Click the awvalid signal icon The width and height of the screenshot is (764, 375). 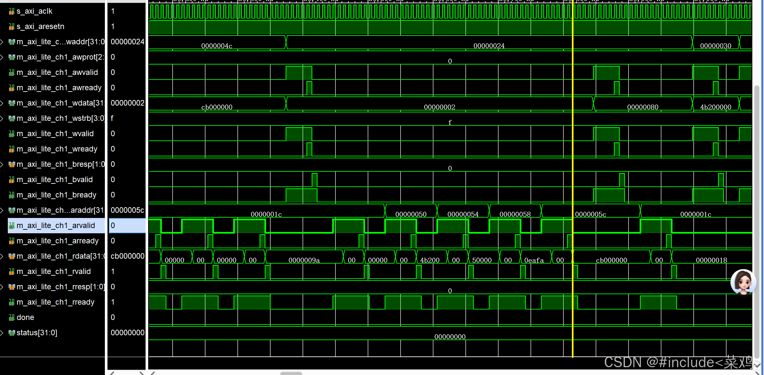[12, 72]
